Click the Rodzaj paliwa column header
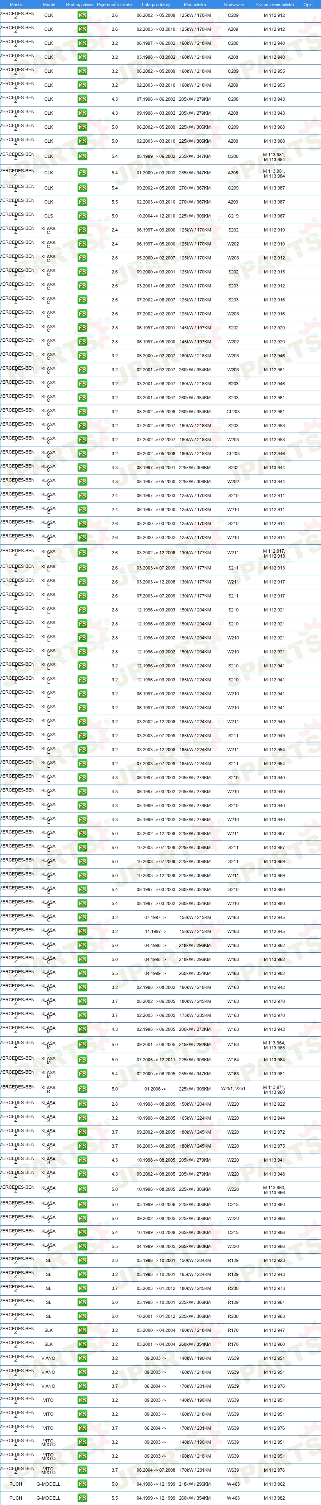 pyautogui.click(x=80, y=4)
